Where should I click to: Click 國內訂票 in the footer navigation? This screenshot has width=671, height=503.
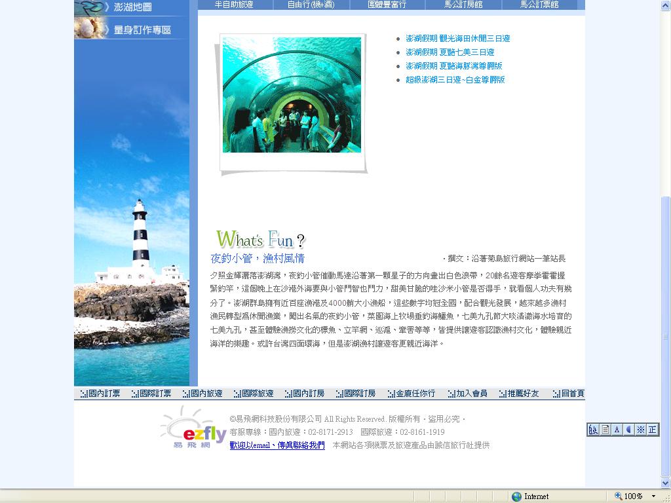[104, 394]
